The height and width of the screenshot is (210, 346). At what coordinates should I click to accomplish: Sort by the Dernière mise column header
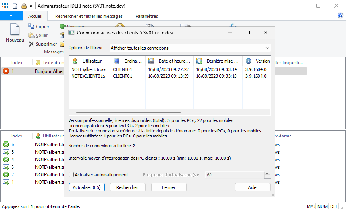point(218,61)
